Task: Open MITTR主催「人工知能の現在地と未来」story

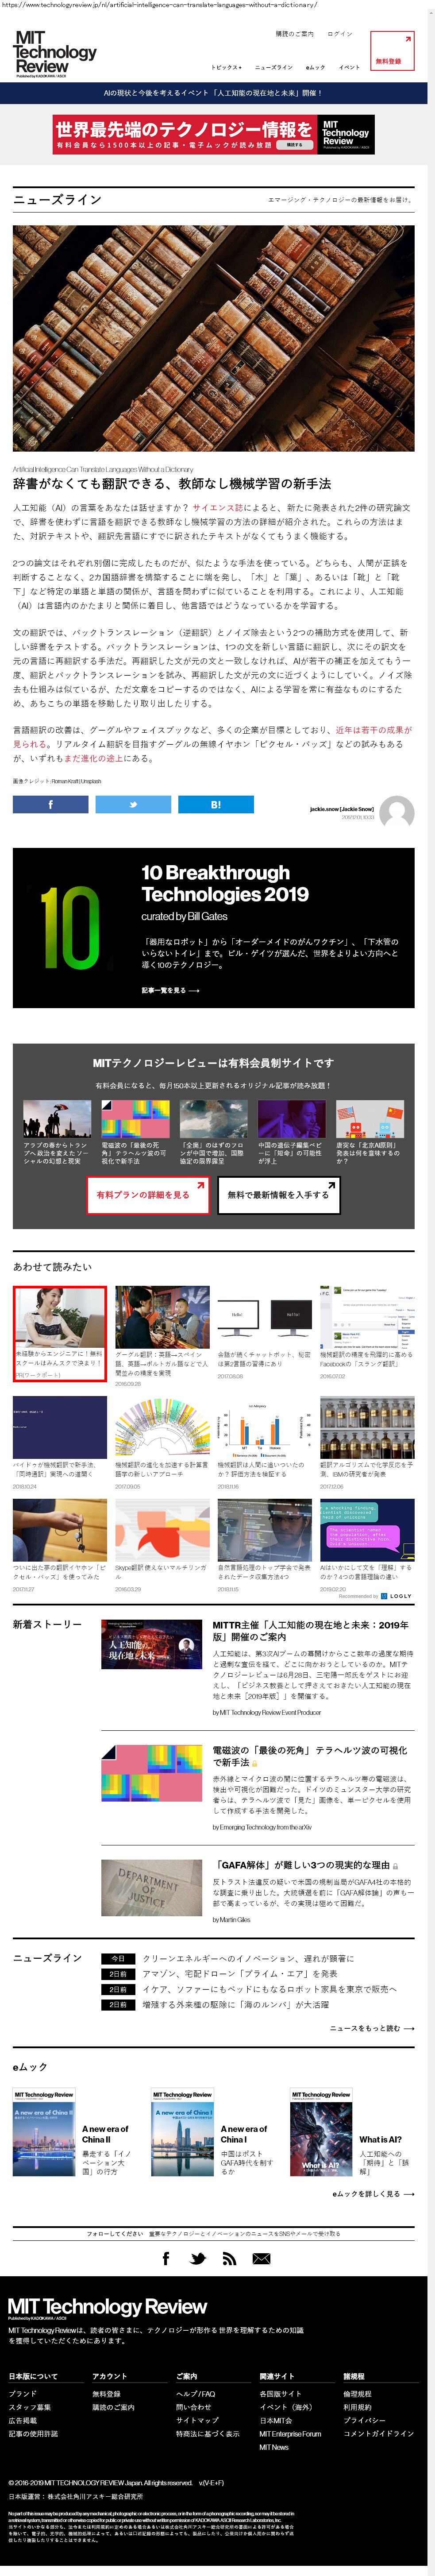Action: [310, 1631]
